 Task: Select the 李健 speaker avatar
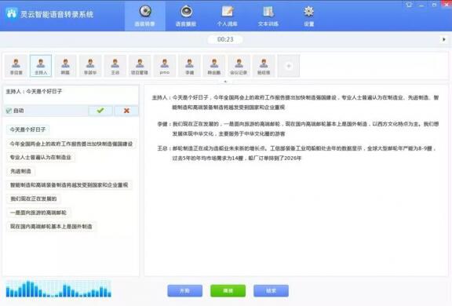(189, 66)
